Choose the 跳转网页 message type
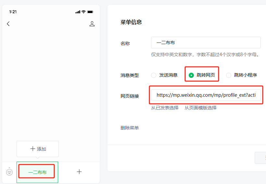 (x=191, y=75)
